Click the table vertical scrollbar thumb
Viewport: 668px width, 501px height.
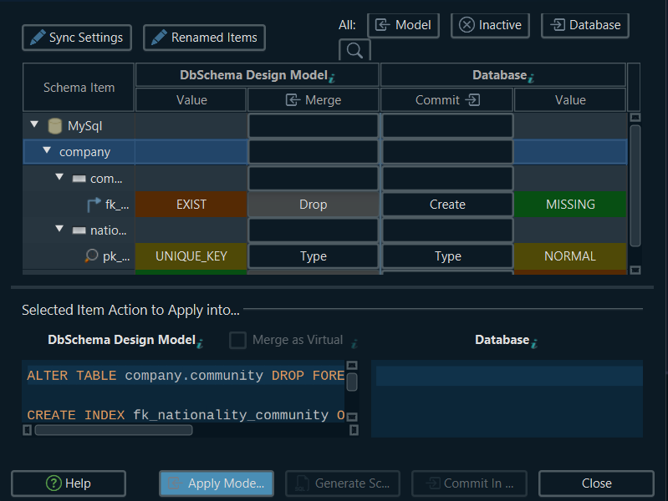635,185
